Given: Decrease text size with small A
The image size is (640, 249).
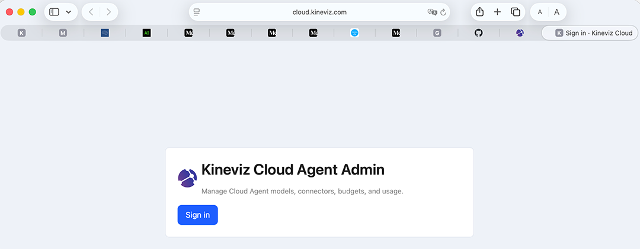Looking at the screenshot, I should point(540,12).
